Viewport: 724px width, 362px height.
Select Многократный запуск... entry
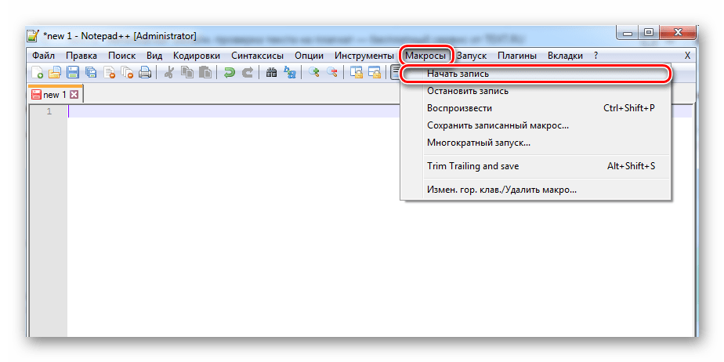pyautogui.click(x=536, y=143)
